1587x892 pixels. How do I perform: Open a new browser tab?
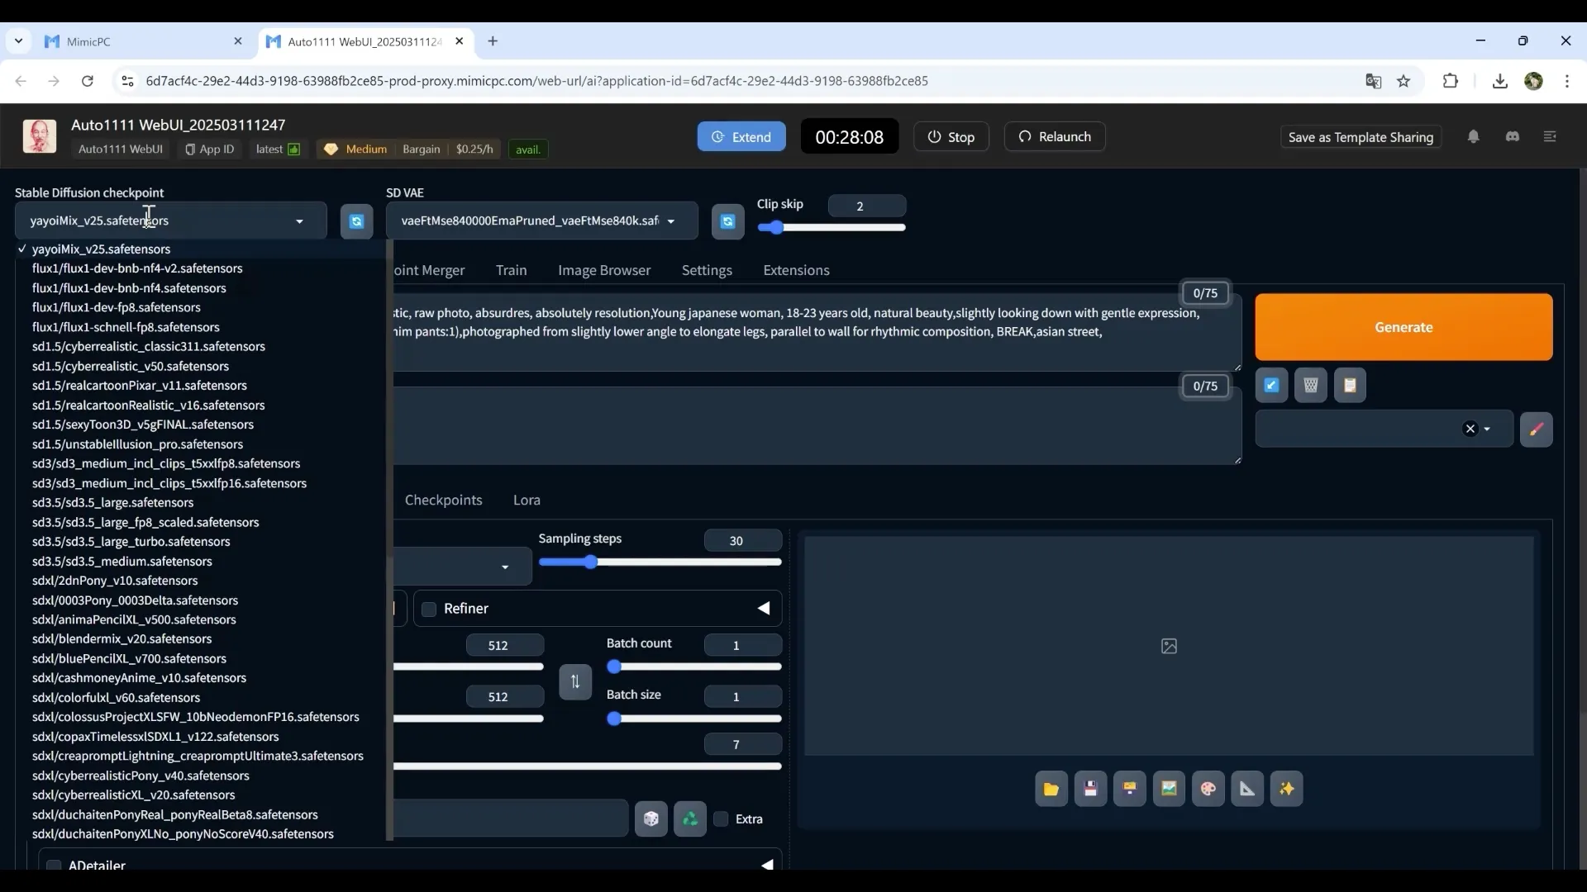(493, 41)
